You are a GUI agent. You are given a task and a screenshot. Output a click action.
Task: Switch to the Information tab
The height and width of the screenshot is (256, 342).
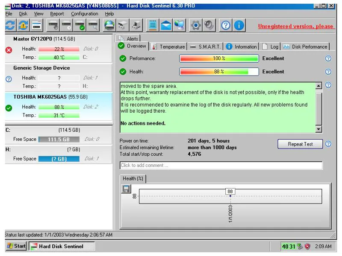click(241, 47)
